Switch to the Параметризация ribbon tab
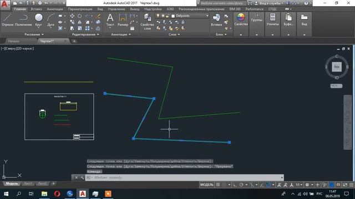Viewport: 355px width, 199px height. tap(80, 9)
